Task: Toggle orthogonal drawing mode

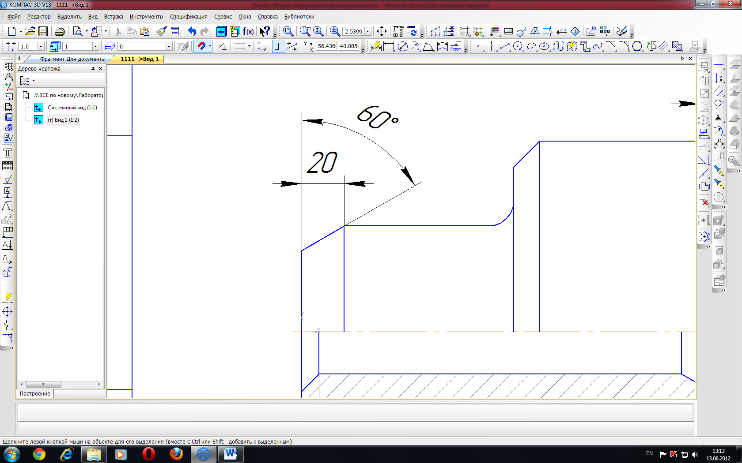Action: [278, 46]
